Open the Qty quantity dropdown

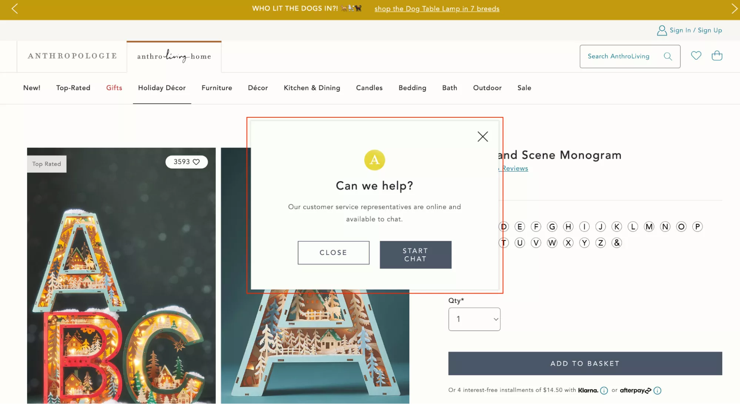click(474, 319)
